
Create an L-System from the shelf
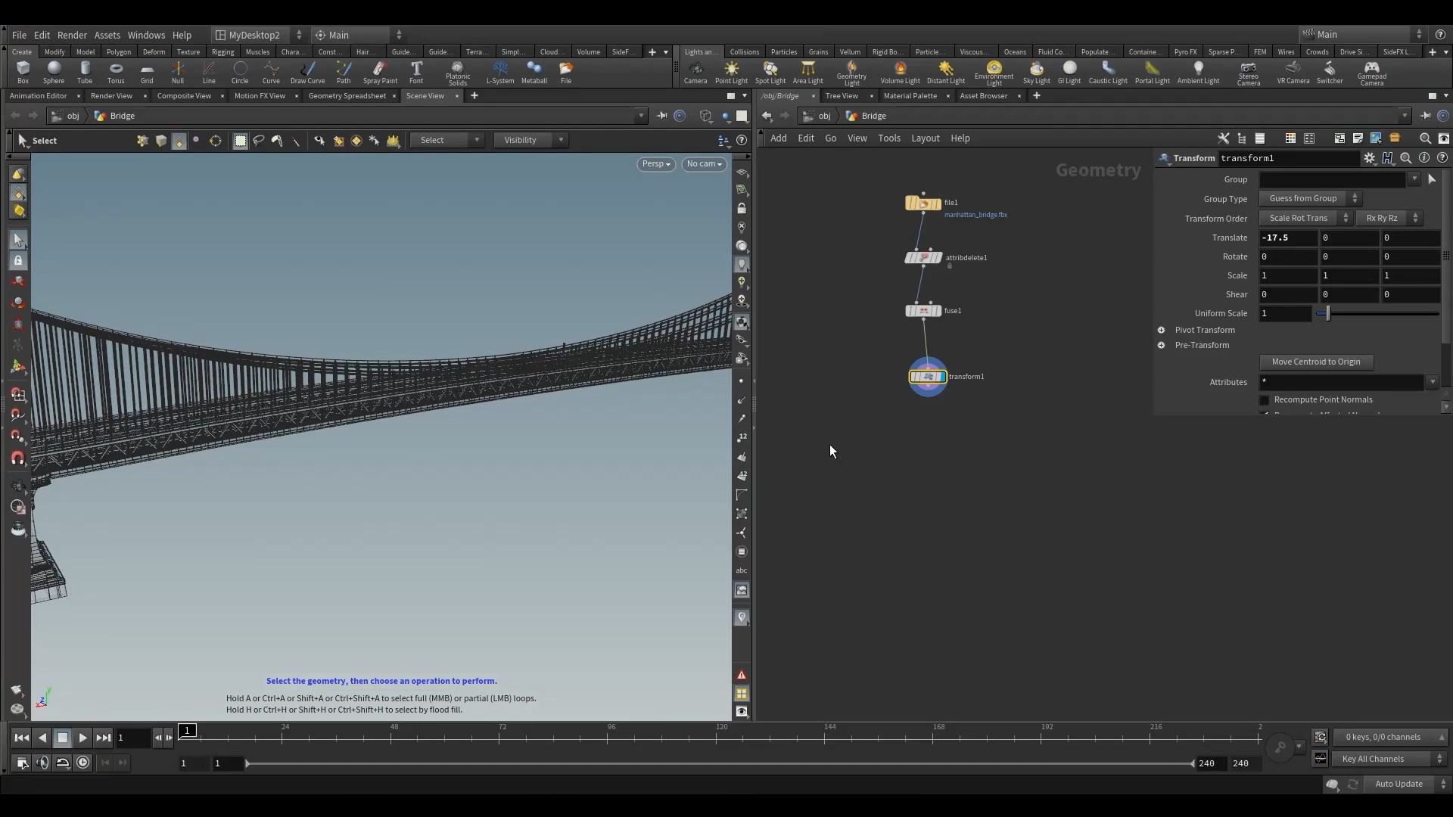point(500,73)
